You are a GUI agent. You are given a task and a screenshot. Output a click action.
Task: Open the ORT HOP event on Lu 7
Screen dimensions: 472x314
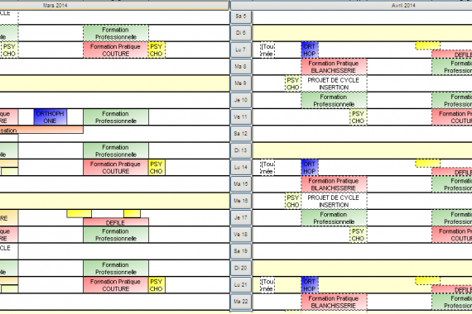point(310,50)
